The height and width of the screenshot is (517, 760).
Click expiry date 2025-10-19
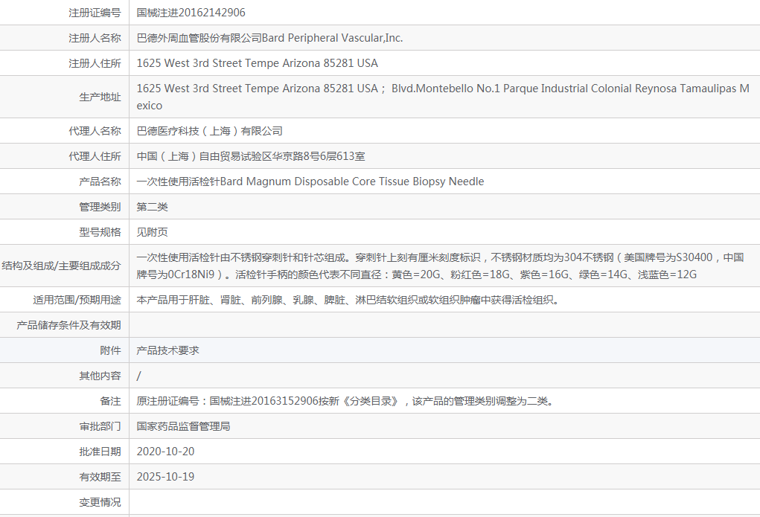pos(165,477)
